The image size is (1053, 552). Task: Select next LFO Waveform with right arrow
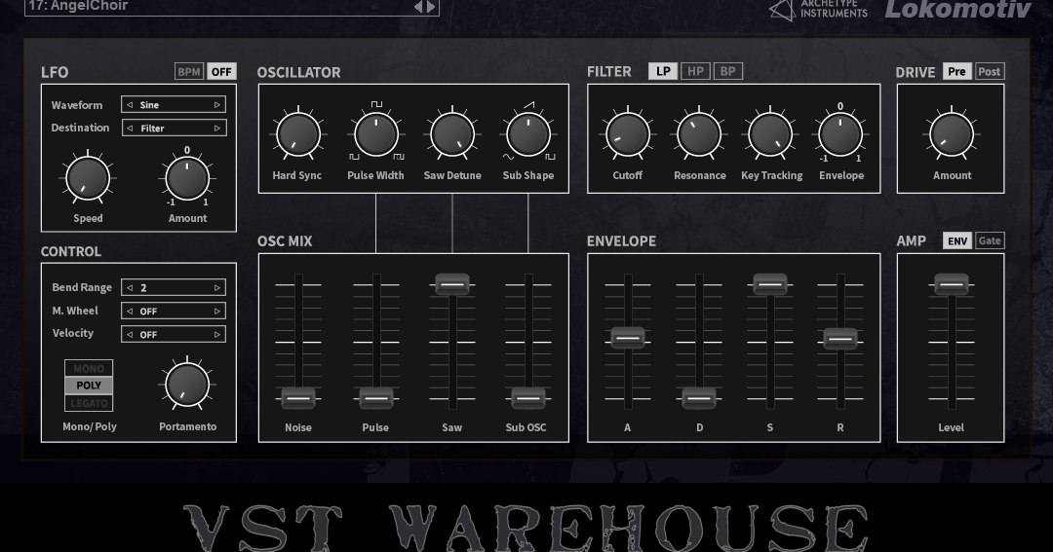point(216,104)
